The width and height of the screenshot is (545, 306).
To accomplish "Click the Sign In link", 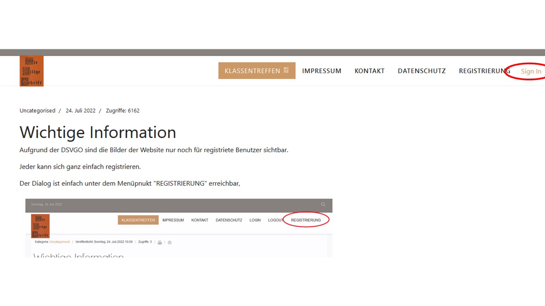I will (531, 71).
